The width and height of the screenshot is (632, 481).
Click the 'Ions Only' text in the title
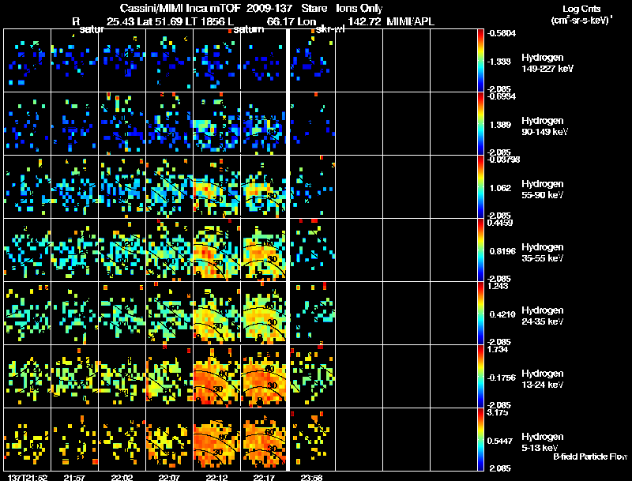pos(359,9)
